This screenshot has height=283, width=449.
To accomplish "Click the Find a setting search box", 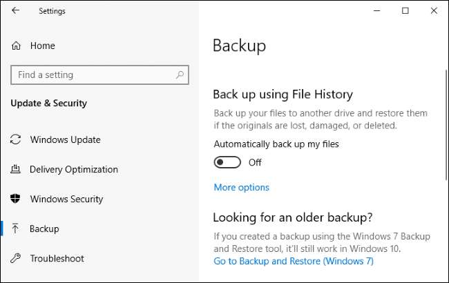I will 93,75.
